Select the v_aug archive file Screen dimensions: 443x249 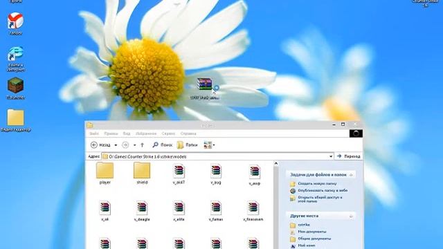pyautogui.click(x=216, y=174)
